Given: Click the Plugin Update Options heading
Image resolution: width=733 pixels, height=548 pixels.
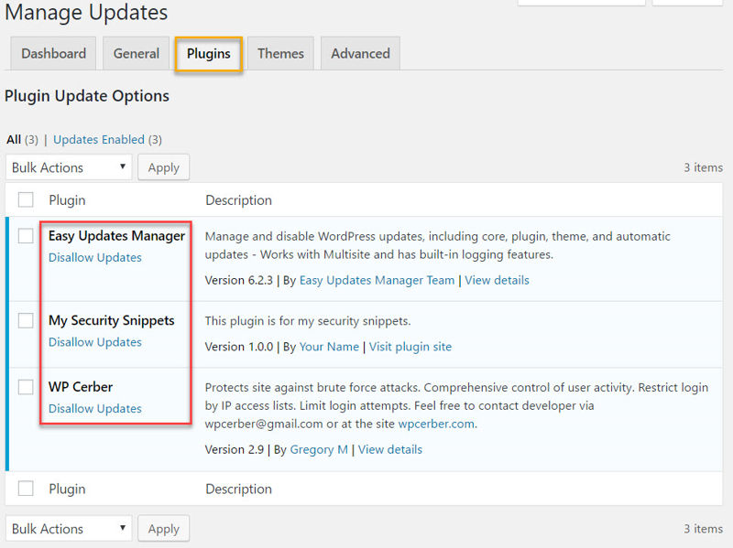Looking at the screenshot, I should click(87, 96).
